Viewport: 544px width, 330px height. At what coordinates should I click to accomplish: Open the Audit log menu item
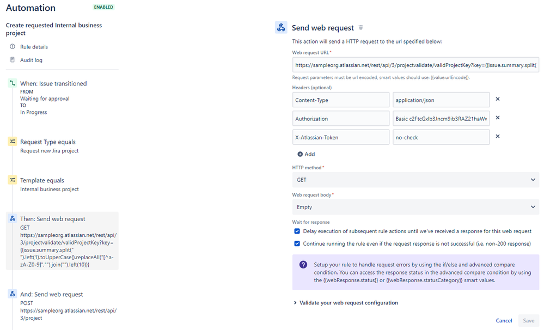tap(31, 60)
